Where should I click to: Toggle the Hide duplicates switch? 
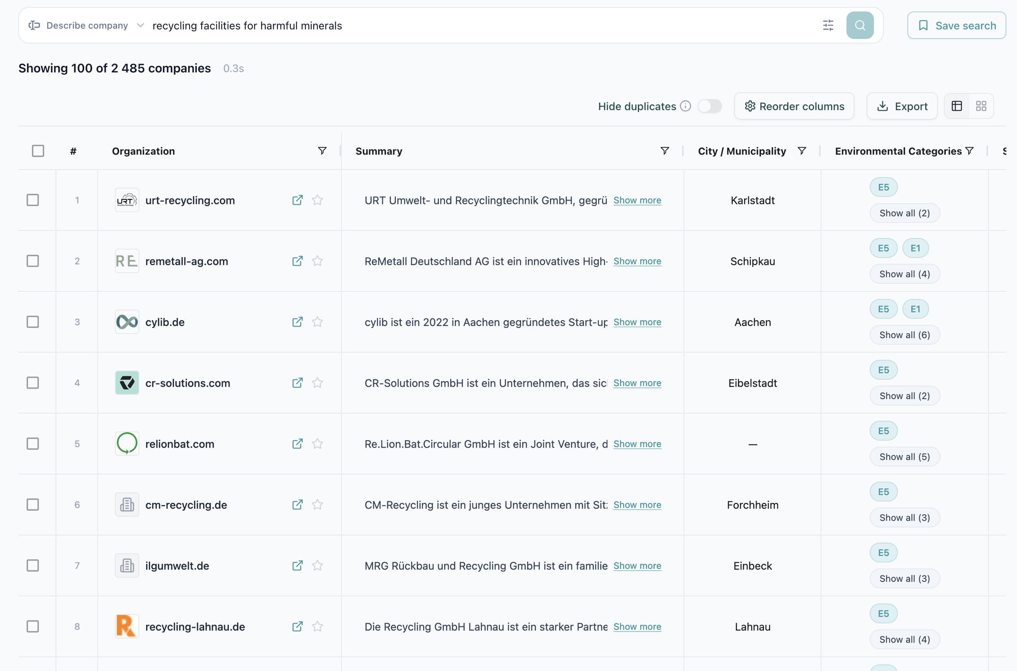(710, 106)
